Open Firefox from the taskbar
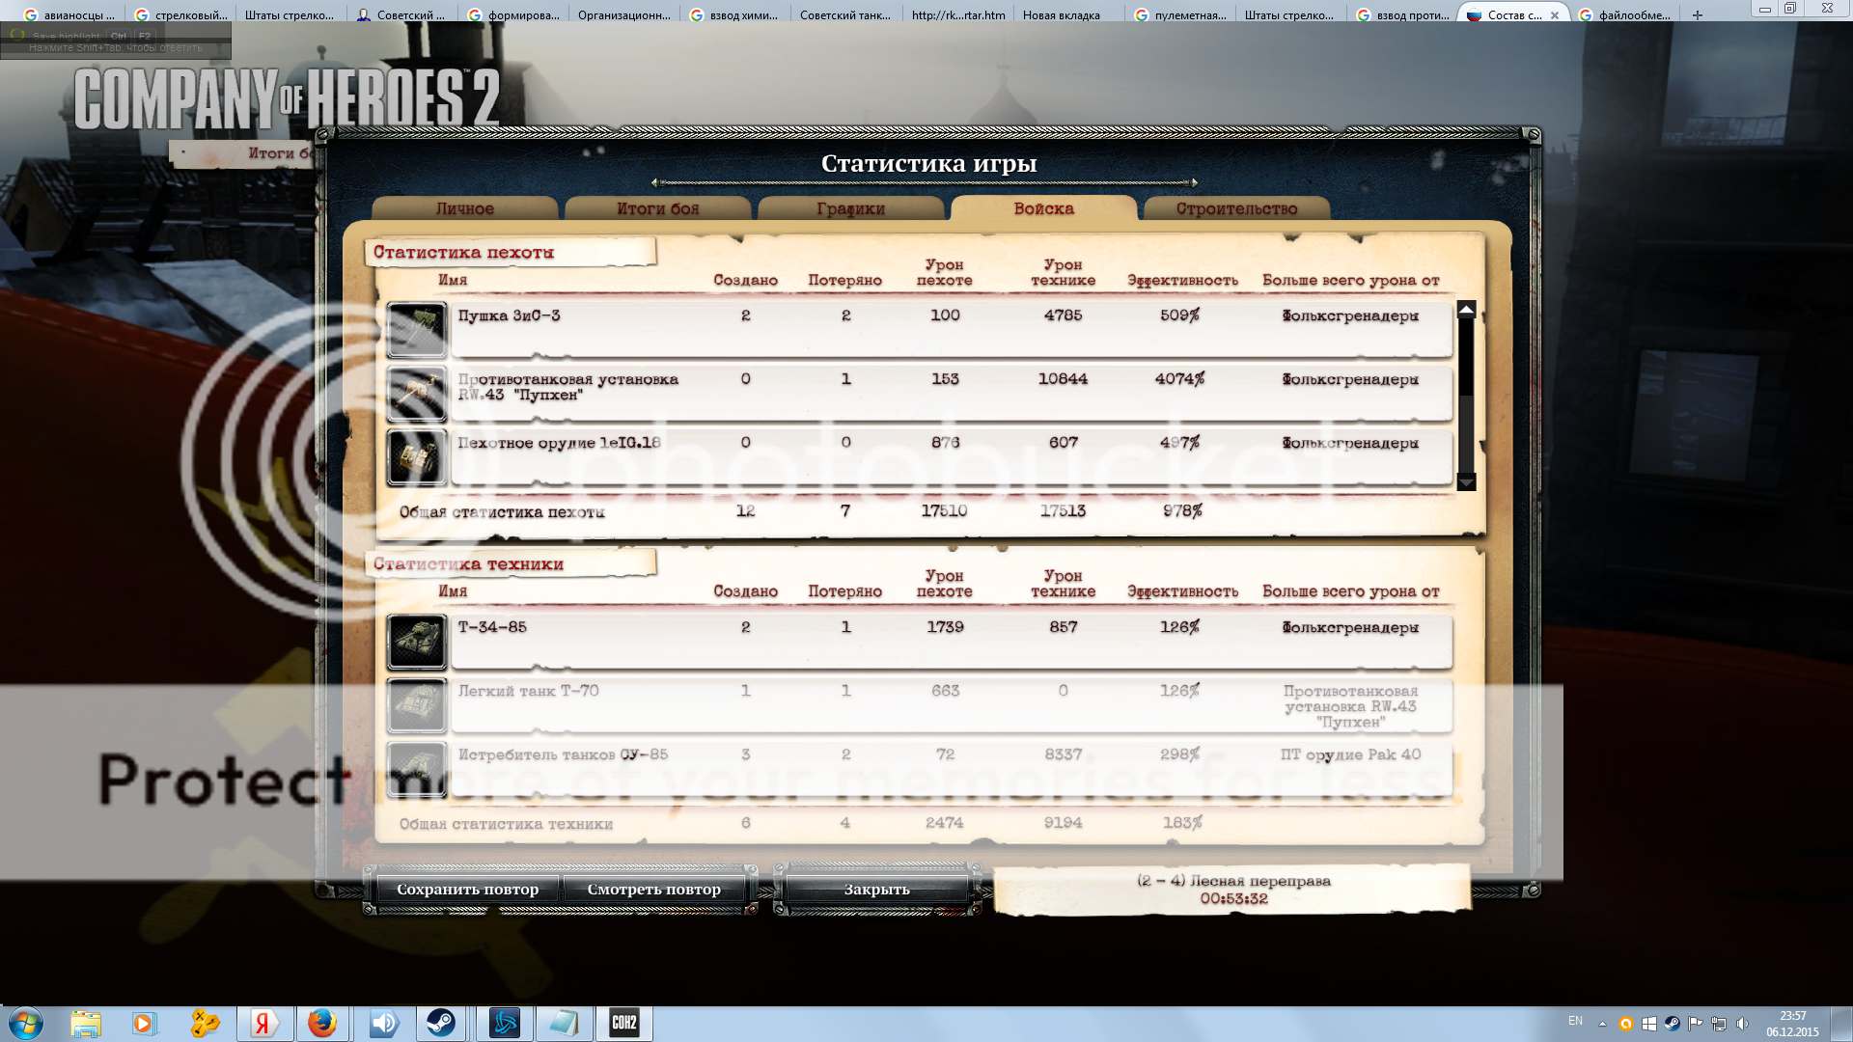 pyautogui.click(x=322, y=1024)
